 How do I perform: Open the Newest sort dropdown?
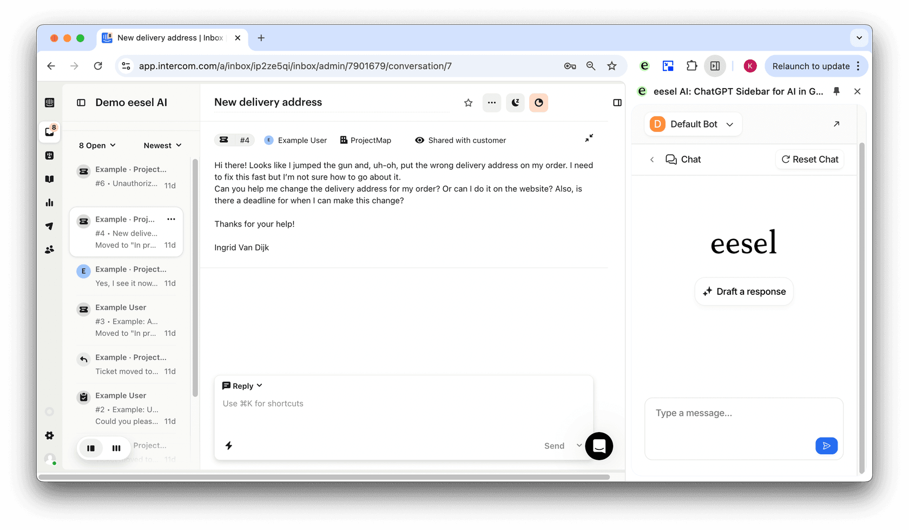[x=162, y=145]
